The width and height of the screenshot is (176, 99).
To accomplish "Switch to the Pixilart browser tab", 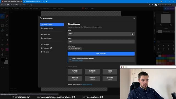I will (11, 2).
